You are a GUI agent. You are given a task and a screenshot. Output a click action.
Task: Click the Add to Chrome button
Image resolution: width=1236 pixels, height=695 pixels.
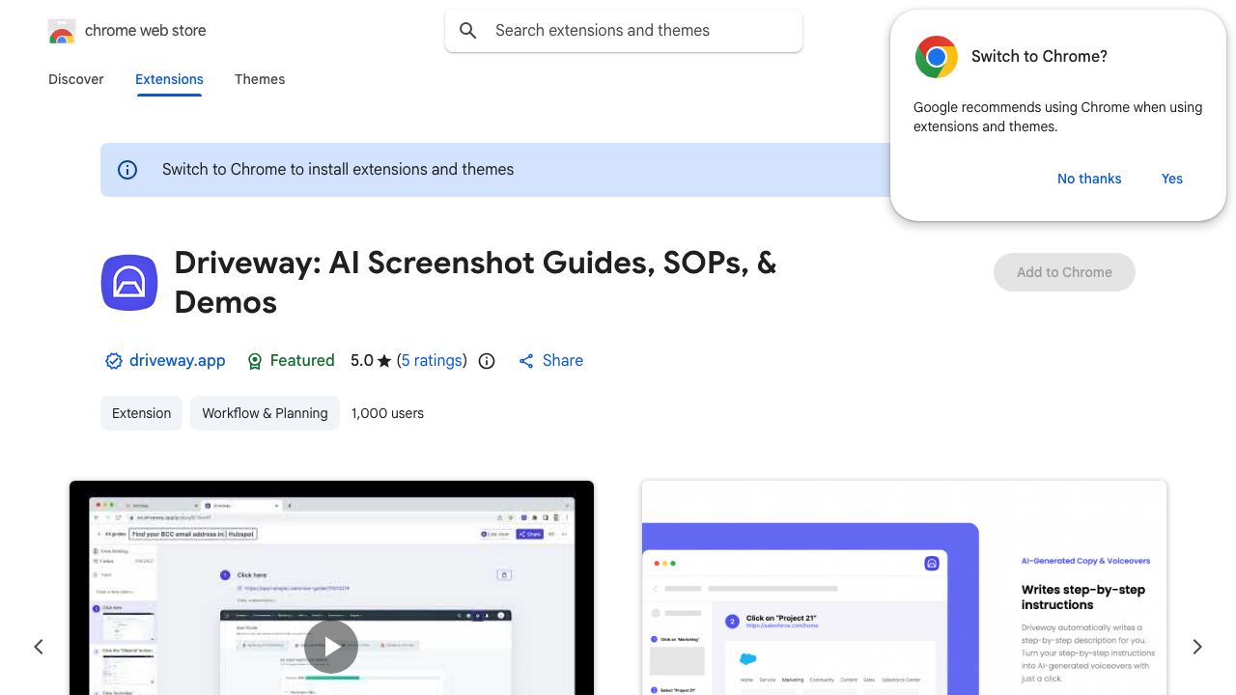[1064, 272]
